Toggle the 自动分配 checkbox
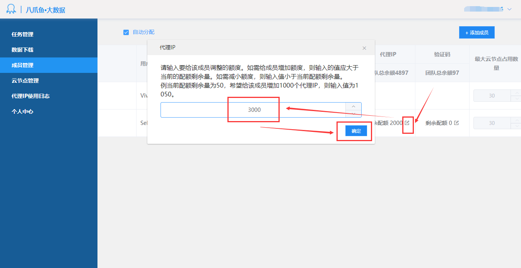This screenshot has height=268, width=521. 126,32
